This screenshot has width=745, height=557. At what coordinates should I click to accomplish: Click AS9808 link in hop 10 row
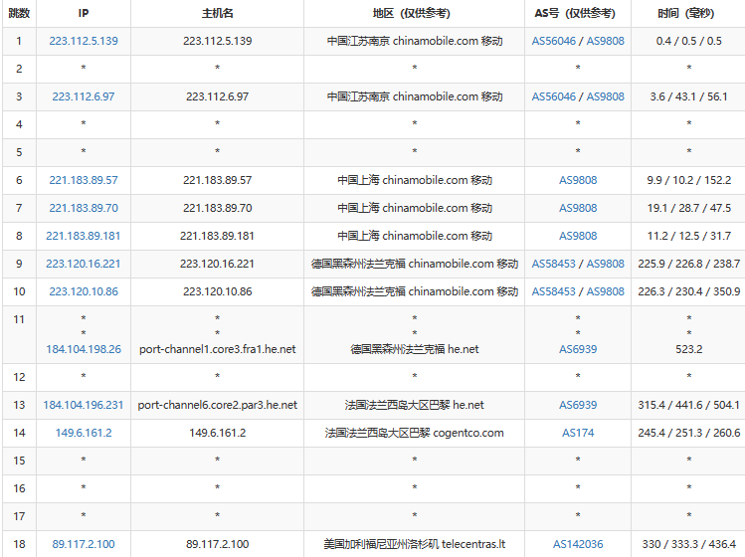coord(606,291)
